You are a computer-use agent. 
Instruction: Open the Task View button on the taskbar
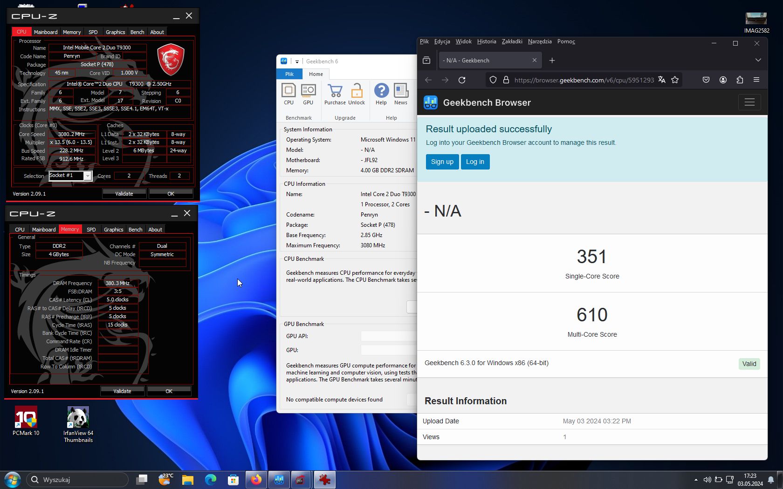(x=142, y=480)
